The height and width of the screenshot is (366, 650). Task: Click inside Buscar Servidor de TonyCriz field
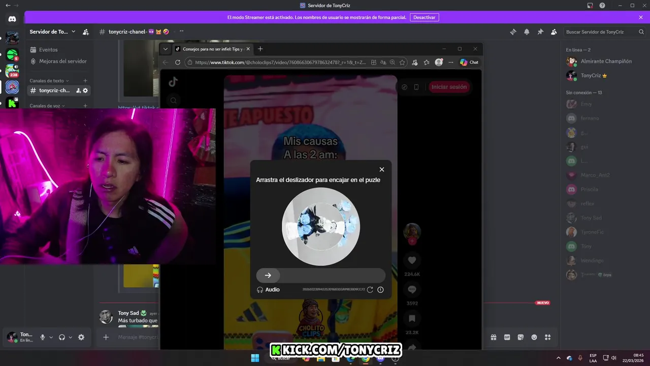pyautogui.click(x=604, y=32)
